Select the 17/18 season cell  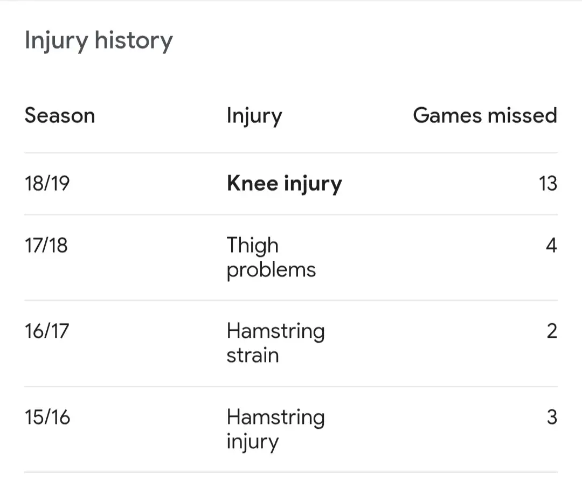point(46,246)
